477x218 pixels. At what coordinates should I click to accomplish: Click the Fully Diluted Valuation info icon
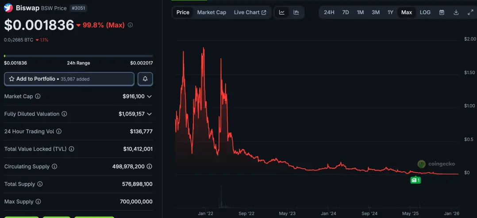click(64, 114)
